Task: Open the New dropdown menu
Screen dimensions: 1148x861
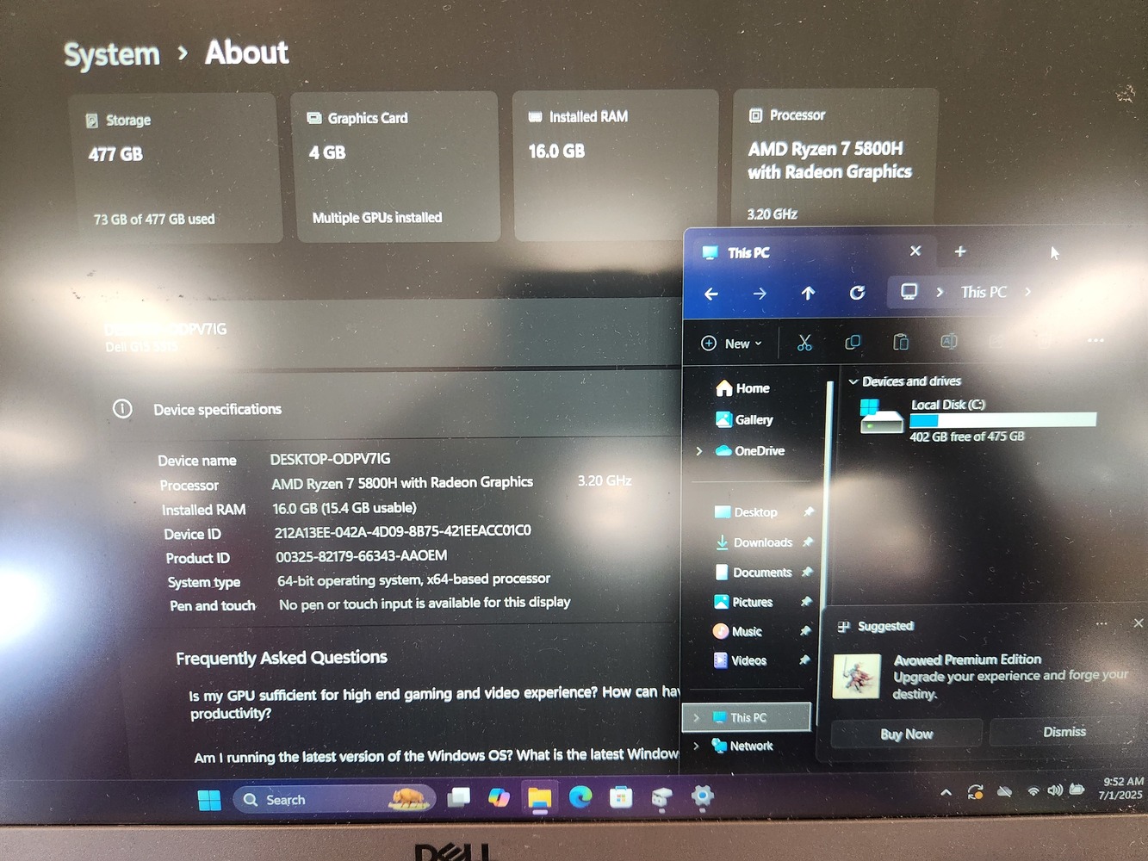Action: tap(732, 344)
